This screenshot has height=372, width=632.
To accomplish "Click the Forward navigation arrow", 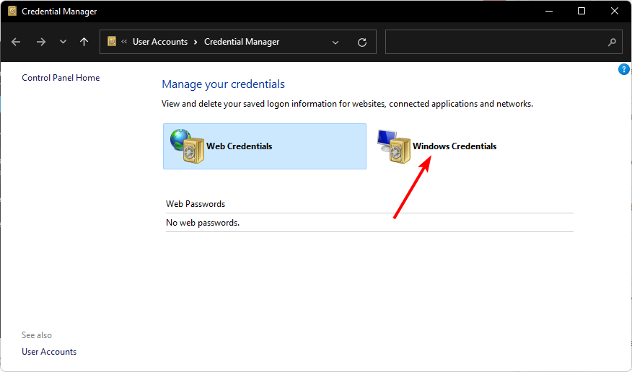I will [40, 42].
